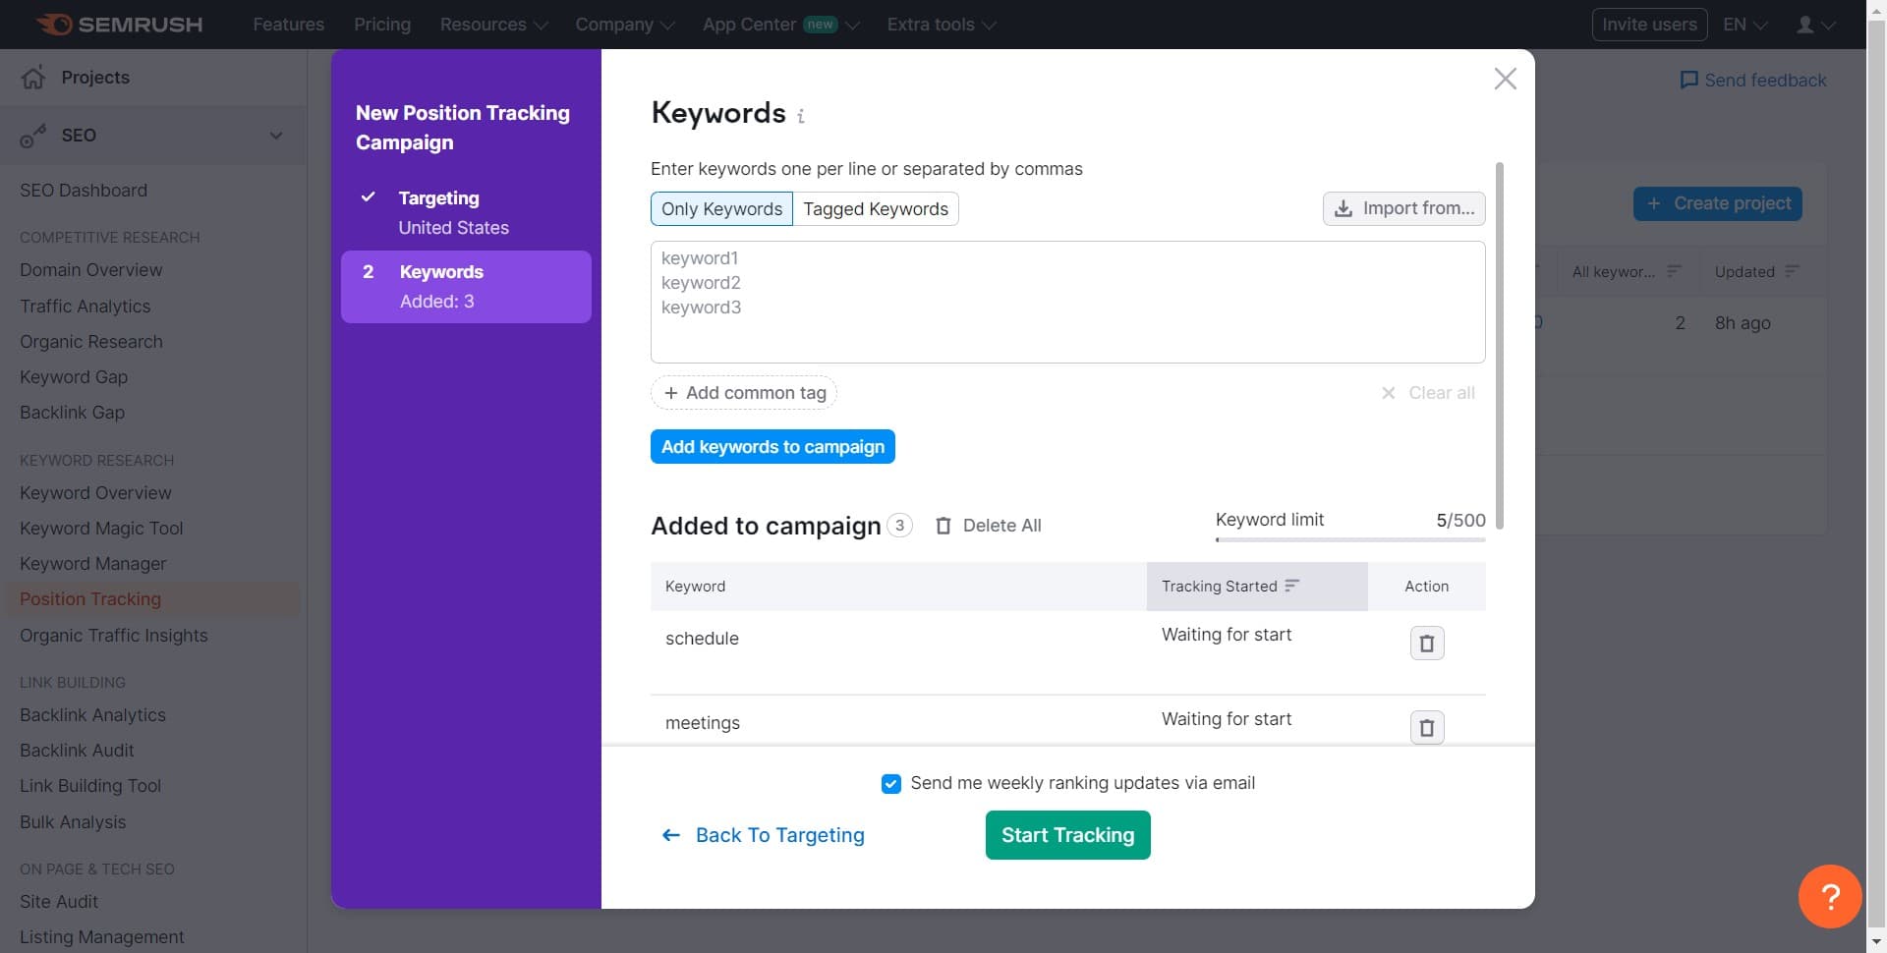Delete the keyword 'meetings' using its trash icon
This screenshot has width=1887, height=953.
coord(1427,727)
